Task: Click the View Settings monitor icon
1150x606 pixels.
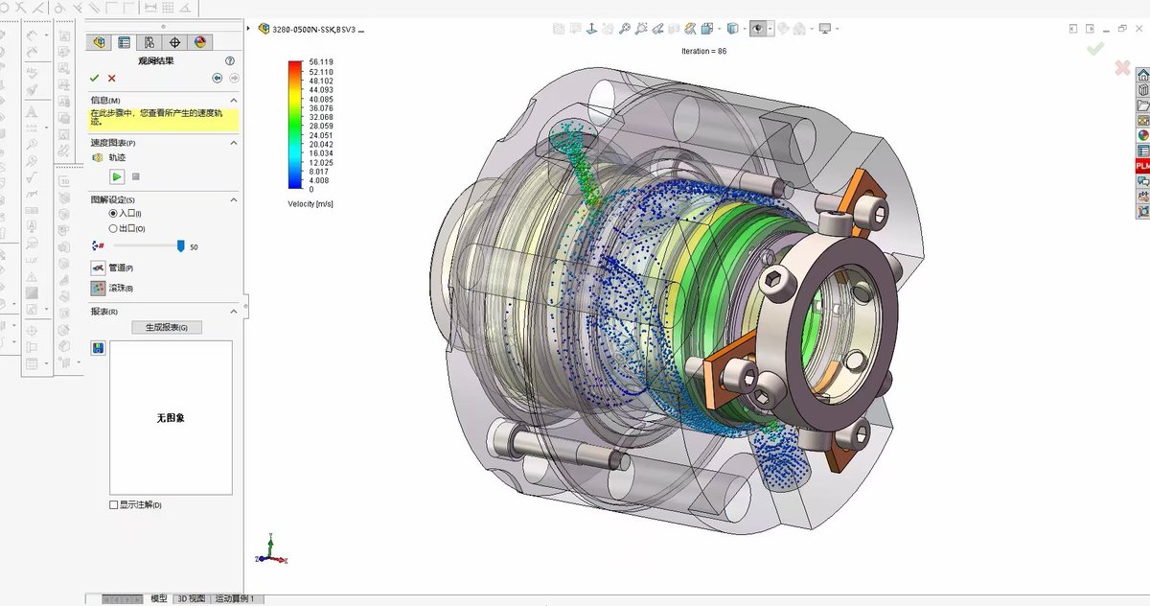Action: pos(824,29)
